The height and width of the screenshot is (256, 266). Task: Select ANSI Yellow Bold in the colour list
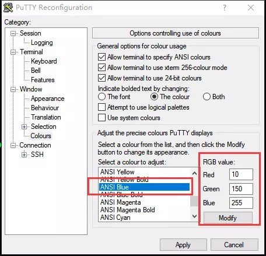pos(145,180)
